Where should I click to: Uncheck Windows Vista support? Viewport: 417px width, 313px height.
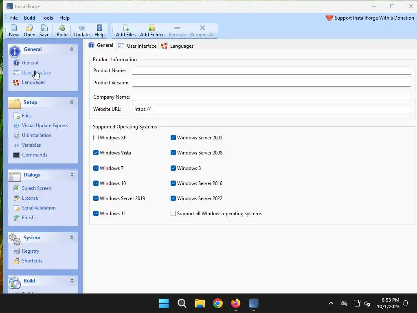tap(96, 153)
